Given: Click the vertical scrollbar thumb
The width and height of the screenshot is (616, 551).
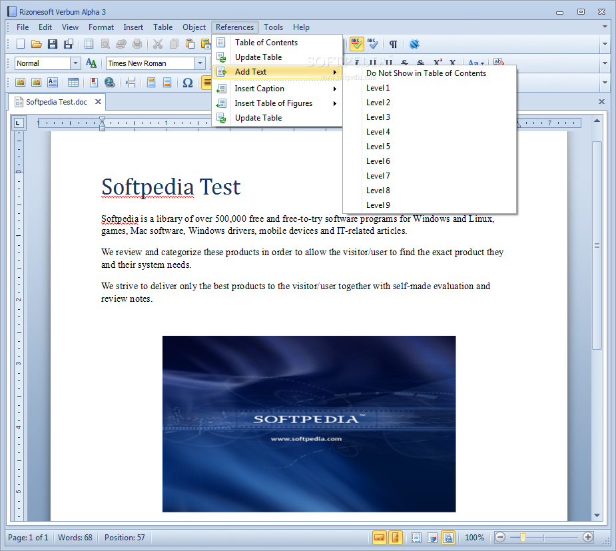Looking at the screenshot, I should coord(597,245).
